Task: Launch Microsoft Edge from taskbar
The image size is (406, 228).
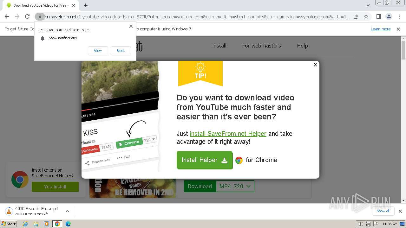Action: click(68, 224)
